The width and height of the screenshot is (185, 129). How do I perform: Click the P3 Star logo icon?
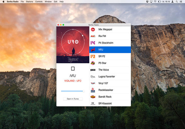93,63
